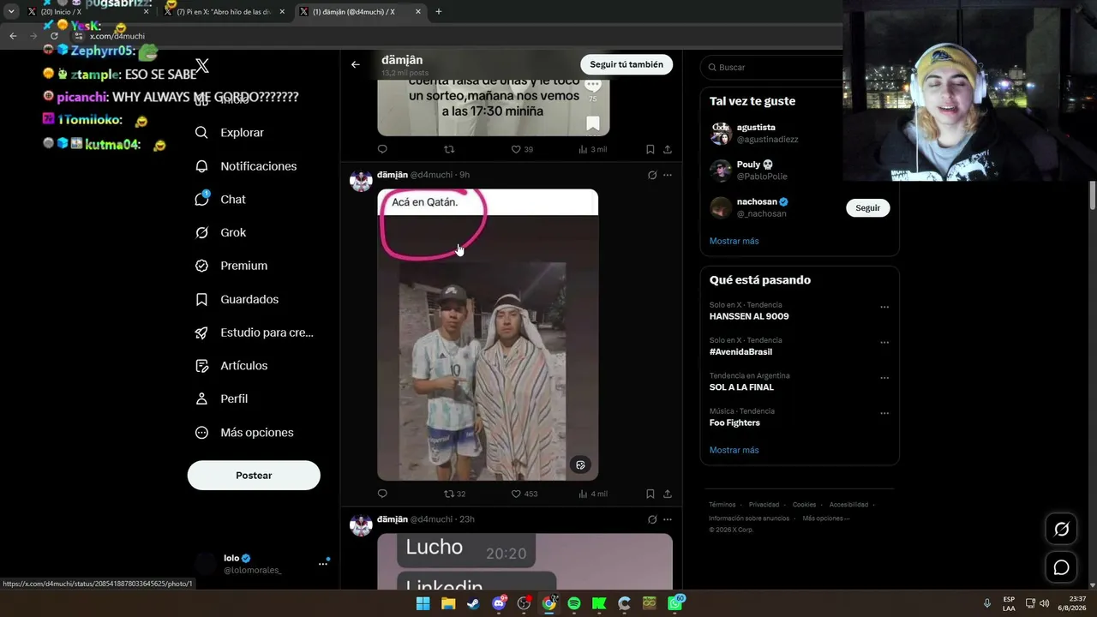The width and height of the screenshot is (1097, 617).
Task: Open the browser tab search dropdown
Action: [11, 11]
